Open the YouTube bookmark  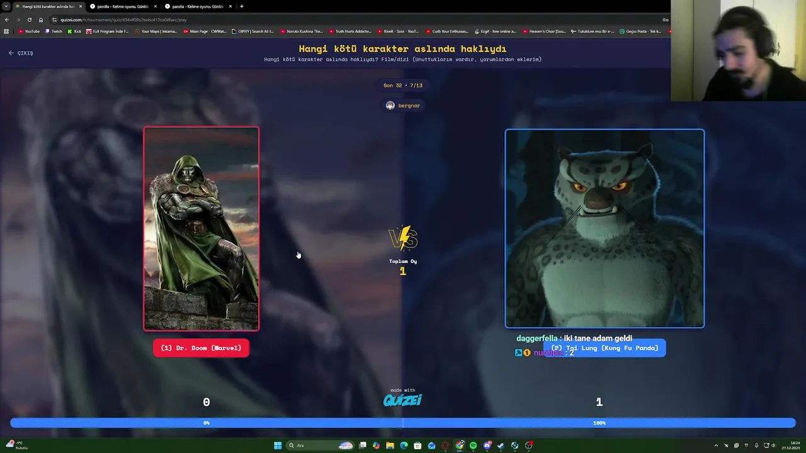click(29, 31)
